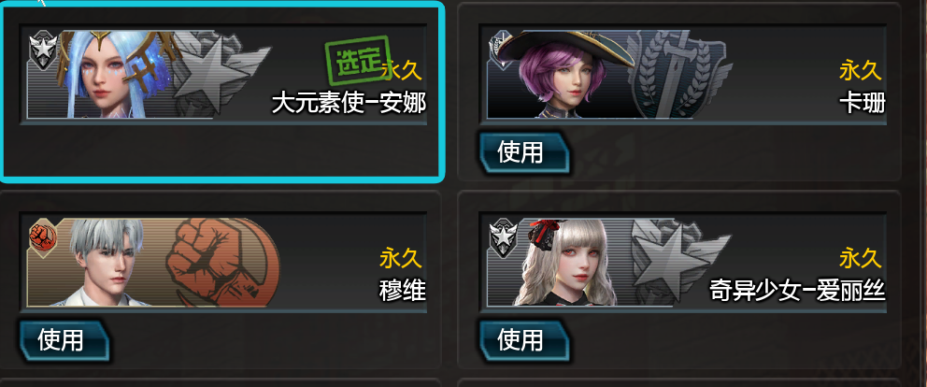
Task: Click the silver-haired 穆维 portrait
Action: (x=109, y=262)
